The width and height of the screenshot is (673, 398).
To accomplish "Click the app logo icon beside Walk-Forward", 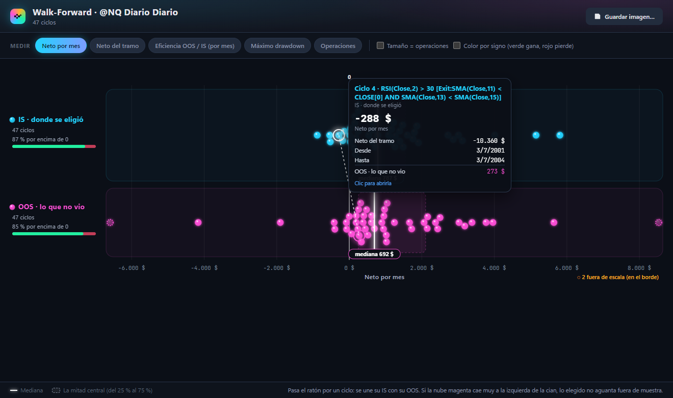I will coord(18,16).
